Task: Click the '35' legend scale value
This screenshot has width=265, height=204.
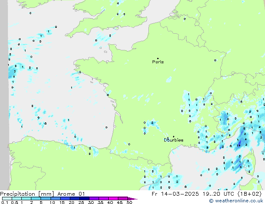Action: pyautogui.click(x=100, y=202)
